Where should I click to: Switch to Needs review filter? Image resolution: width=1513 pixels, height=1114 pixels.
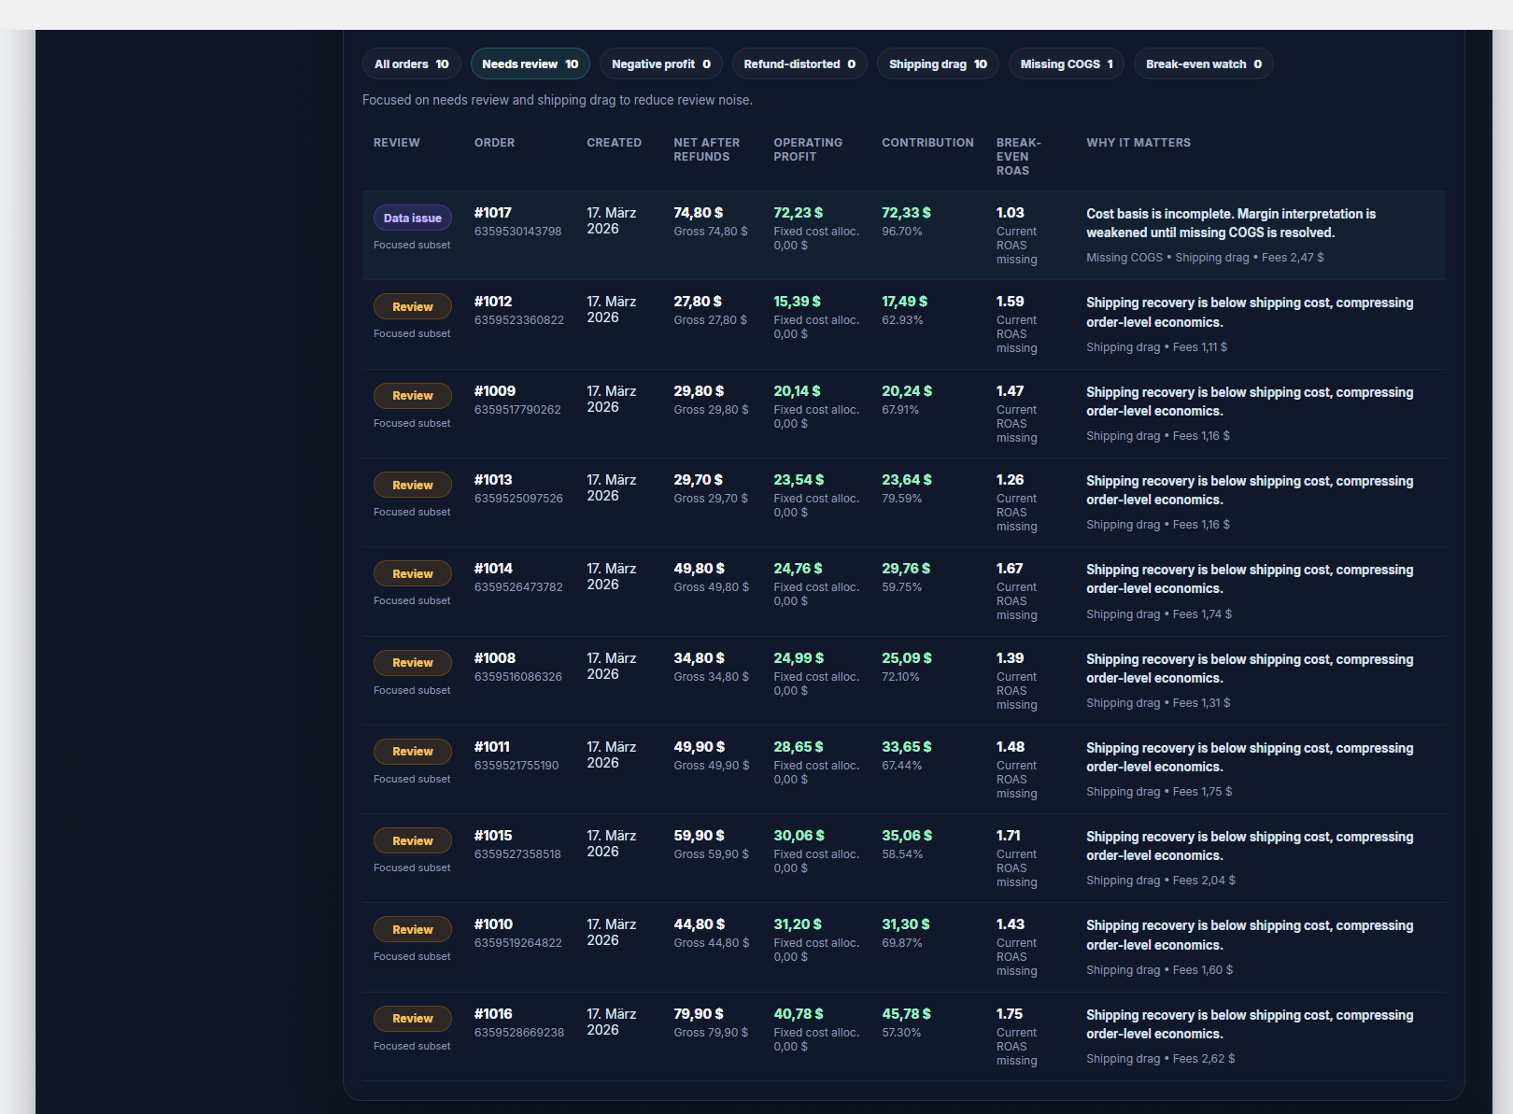530,64
